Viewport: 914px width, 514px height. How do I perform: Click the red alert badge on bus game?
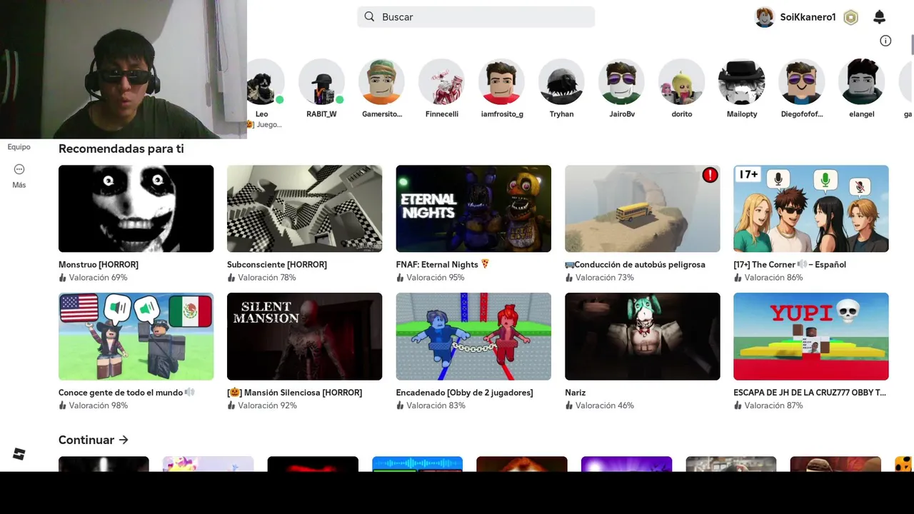[x=710, y=175]
